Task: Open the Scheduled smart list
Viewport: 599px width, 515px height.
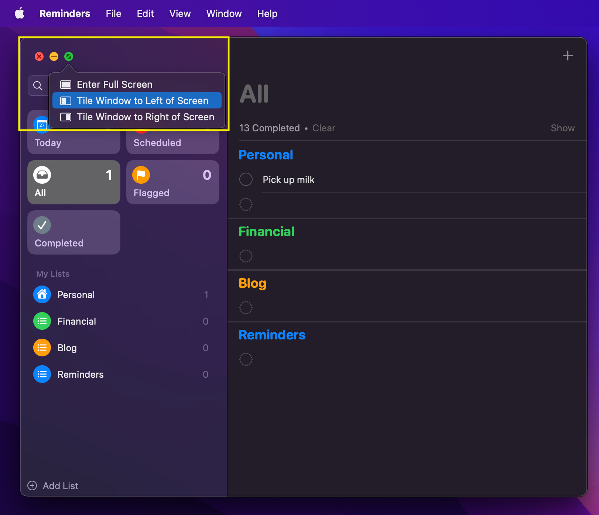Action: pyautogui.click(x=173, y=132)
